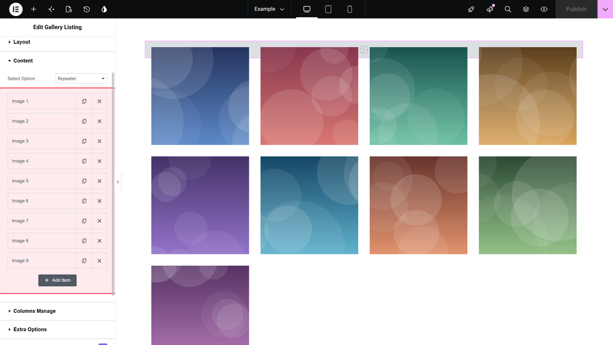The image size is (613, 345).
Task: Open the Image 4 repeater item
Action: (42, 161)
